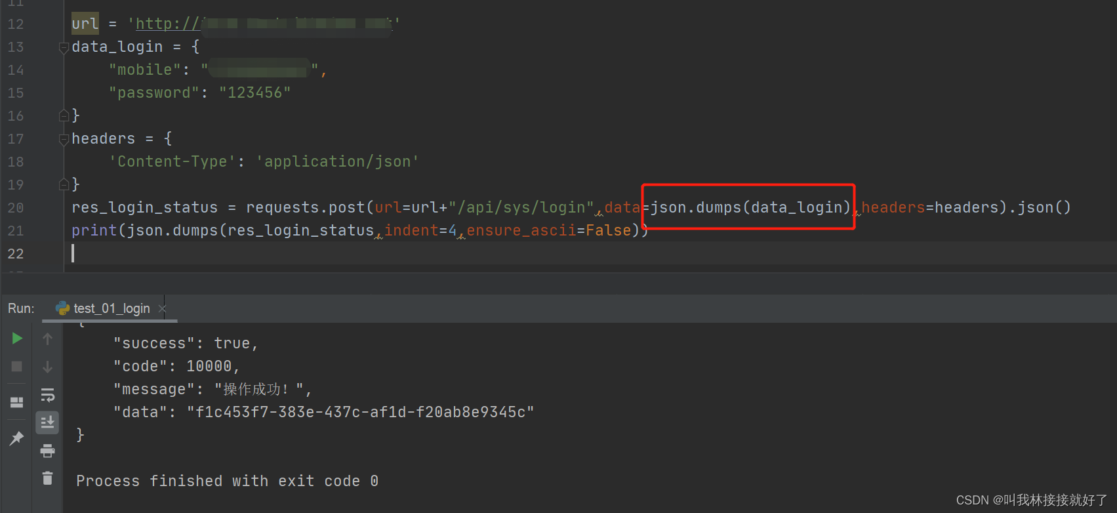Click 'headers' variable on line 17
Viewport: 1117px width, 513px height.
tap(103, 138)
